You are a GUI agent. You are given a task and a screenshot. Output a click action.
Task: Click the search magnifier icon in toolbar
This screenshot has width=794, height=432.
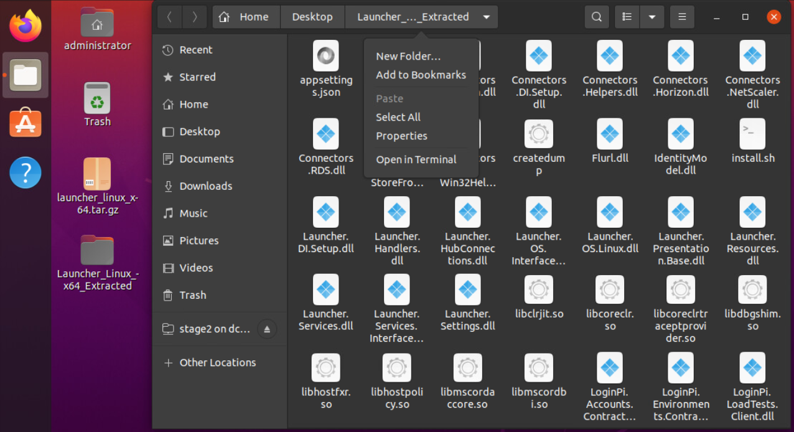tap(596, 17)
